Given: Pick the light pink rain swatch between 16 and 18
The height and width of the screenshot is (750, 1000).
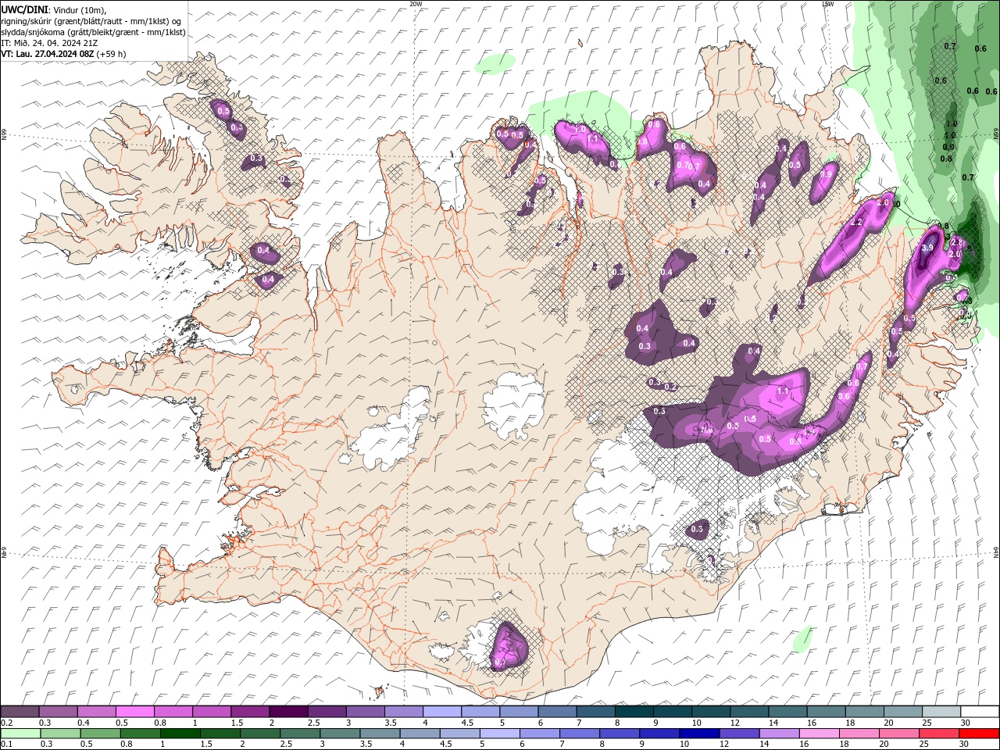Looking at the screenshot, I should click(x=818, y=734).
